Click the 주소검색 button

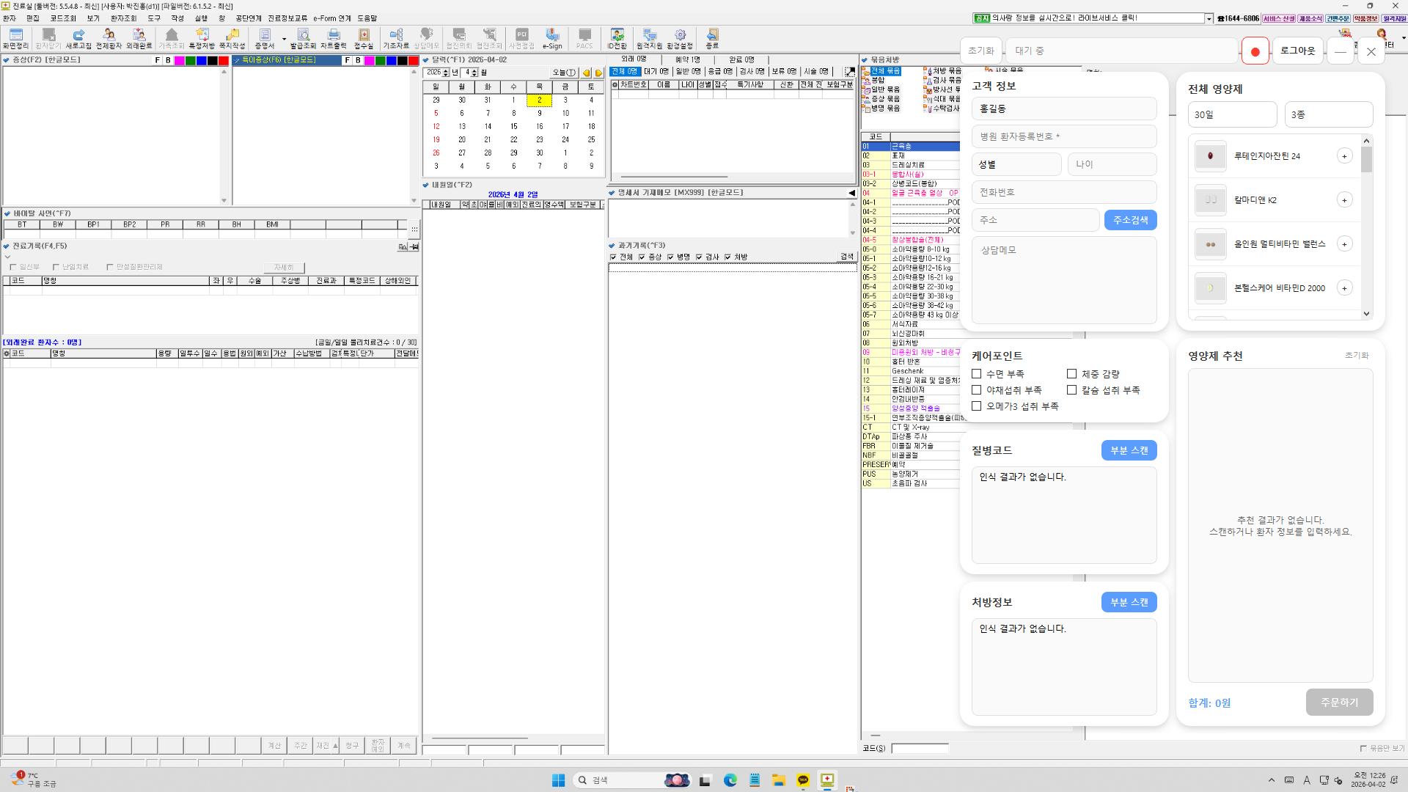point(1130,220)
